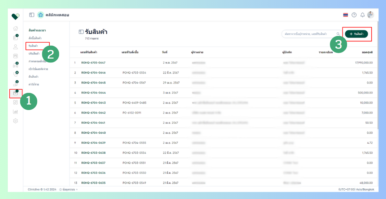Open the patient person icon in sidebar
The image size is (386, 199).
point(15,47)
